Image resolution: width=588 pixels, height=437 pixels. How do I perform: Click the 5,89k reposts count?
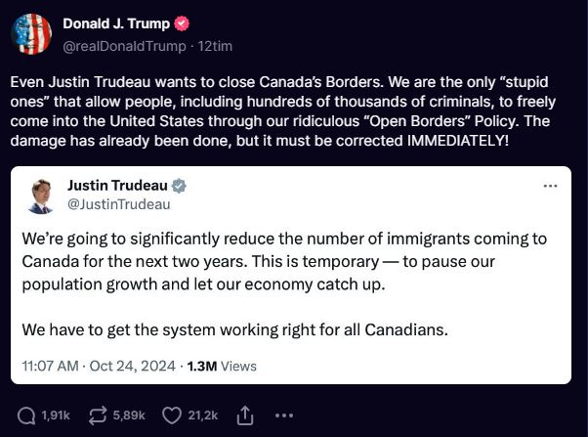[x=129, y=415]
